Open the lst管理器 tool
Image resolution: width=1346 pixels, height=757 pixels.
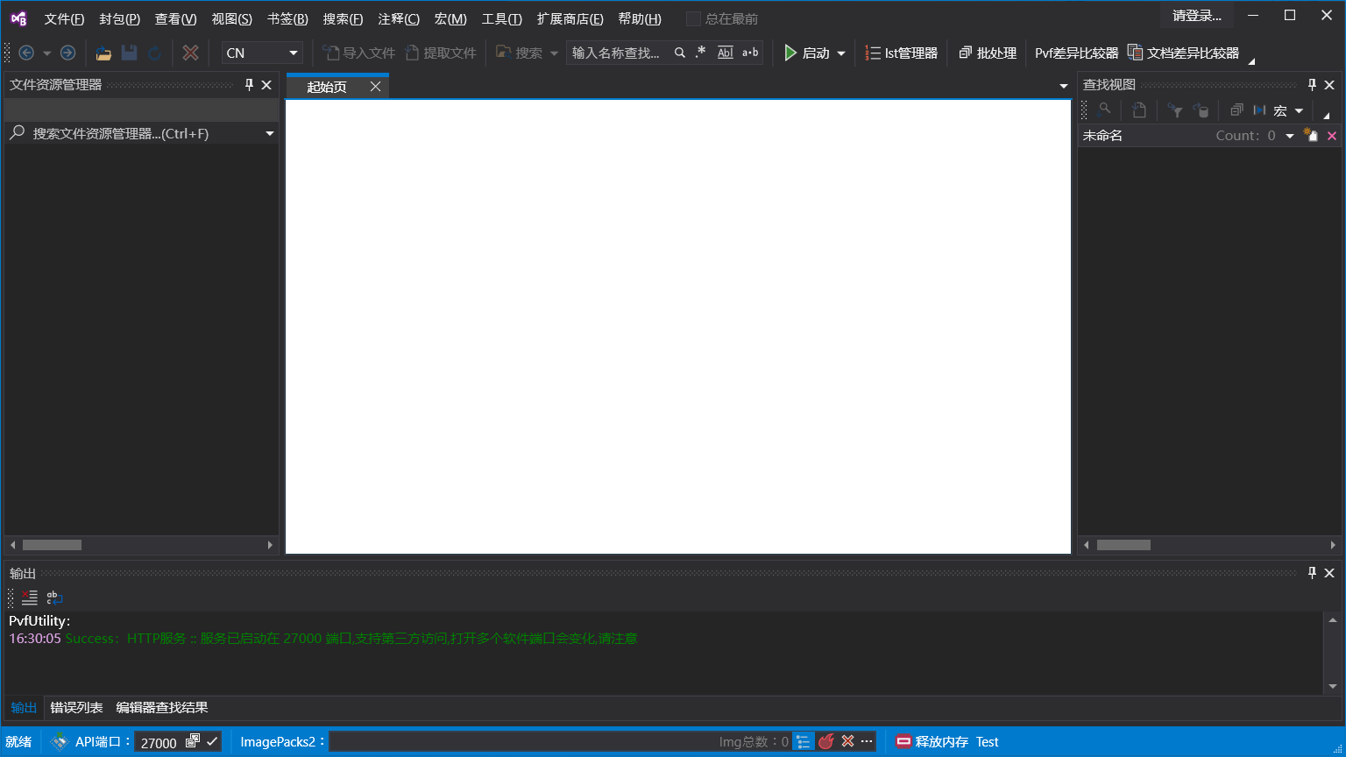(x=901, y=53)
